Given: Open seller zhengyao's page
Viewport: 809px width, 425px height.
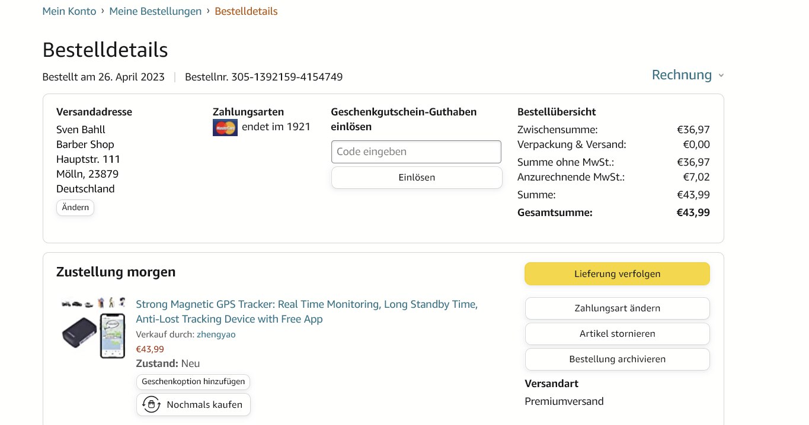Looking at the screenshot, I should pyautogui.click(x=216, y=334).
